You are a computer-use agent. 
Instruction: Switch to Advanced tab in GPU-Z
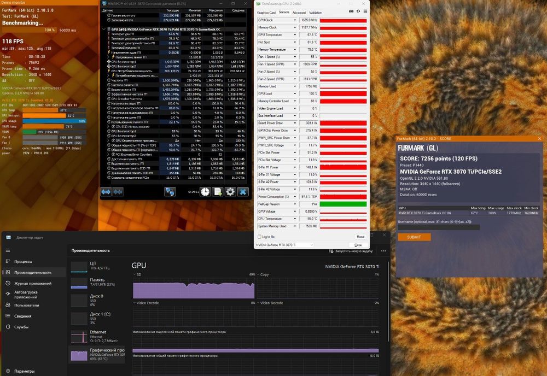point(299,13)
